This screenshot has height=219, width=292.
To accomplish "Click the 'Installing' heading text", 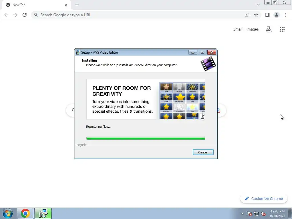I will pos(89,60).
